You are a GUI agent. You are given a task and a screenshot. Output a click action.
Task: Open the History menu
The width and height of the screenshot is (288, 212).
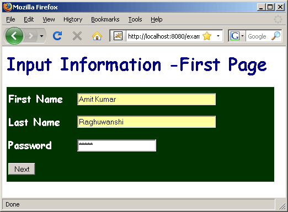click(73, 19)
